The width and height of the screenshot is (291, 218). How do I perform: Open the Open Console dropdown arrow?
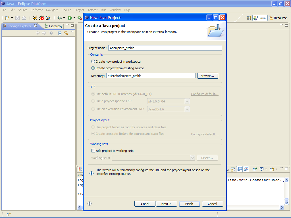coord(276,169)
